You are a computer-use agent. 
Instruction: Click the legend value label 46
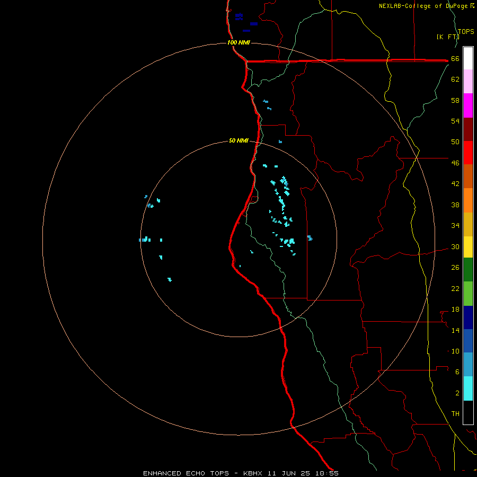tap(455, 163)
